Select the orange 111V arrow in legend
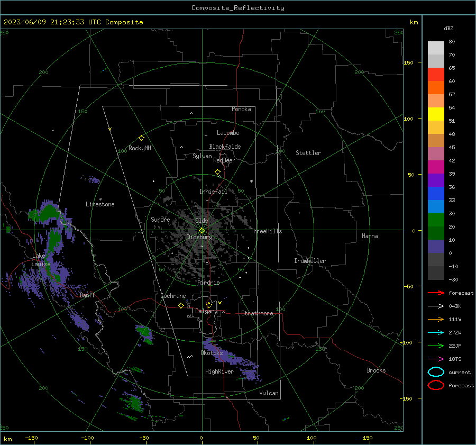Screen dimensions: 476x445 tap(436, 319)
